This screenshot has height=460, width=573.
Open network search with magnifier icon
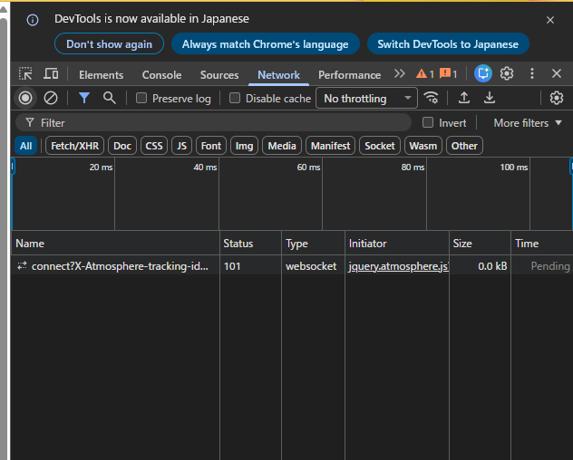tap(110, 98)
